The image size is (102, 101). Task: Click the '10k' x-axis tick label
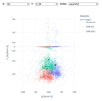pyautogui.click(x=36, y=92)
